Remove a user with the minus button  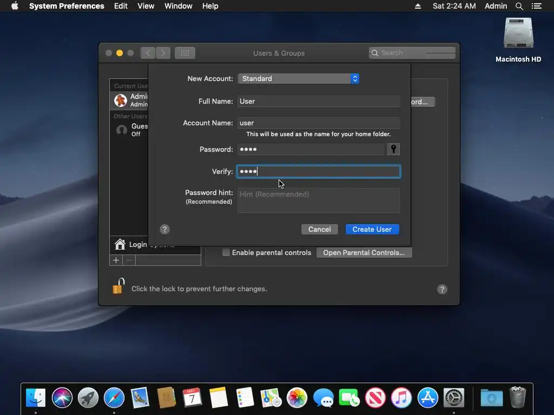click(129, 260)
